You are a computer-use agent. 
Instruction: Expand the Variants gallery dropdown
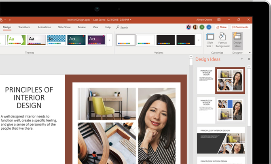(199, 40)
